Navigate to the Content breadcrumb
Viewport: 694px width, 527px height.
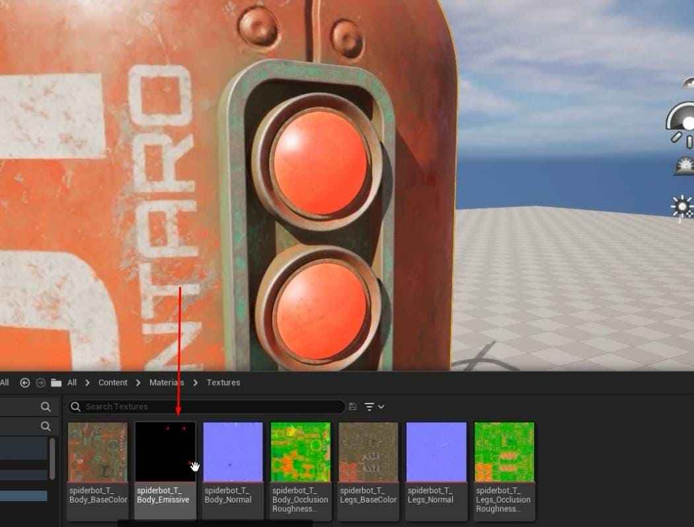[112, 382]
